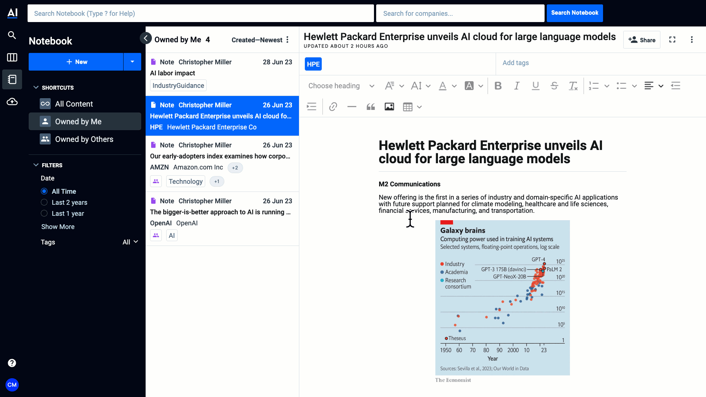Viewport: 706px width, 397px height.
Task: Collapse the notebook sidebar with back arrow
Action: click(146, 38)
